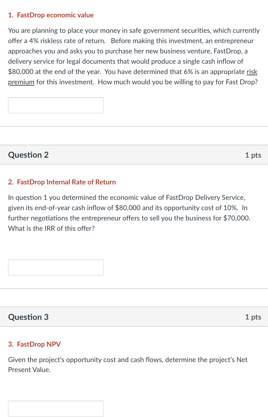Viewport: 268px width, 419px height.
Task: Click the answer box under the IRR question
Action: click(x=56, y=267)
